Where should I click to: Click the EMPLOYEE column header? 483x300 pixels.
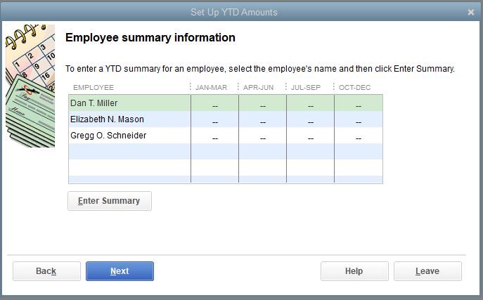pos(94,87)
